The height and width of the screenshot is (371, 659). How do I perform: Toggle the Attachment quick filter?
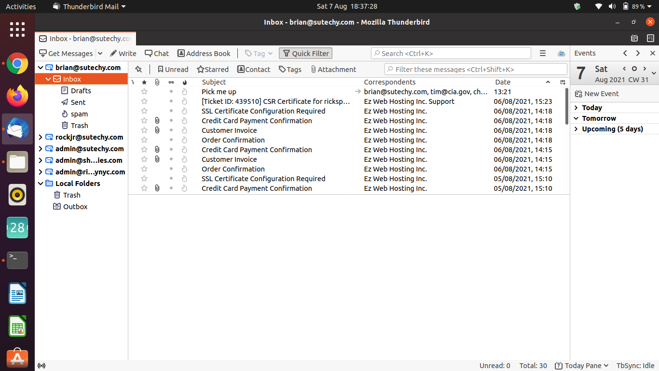click(x=333, y=70)
